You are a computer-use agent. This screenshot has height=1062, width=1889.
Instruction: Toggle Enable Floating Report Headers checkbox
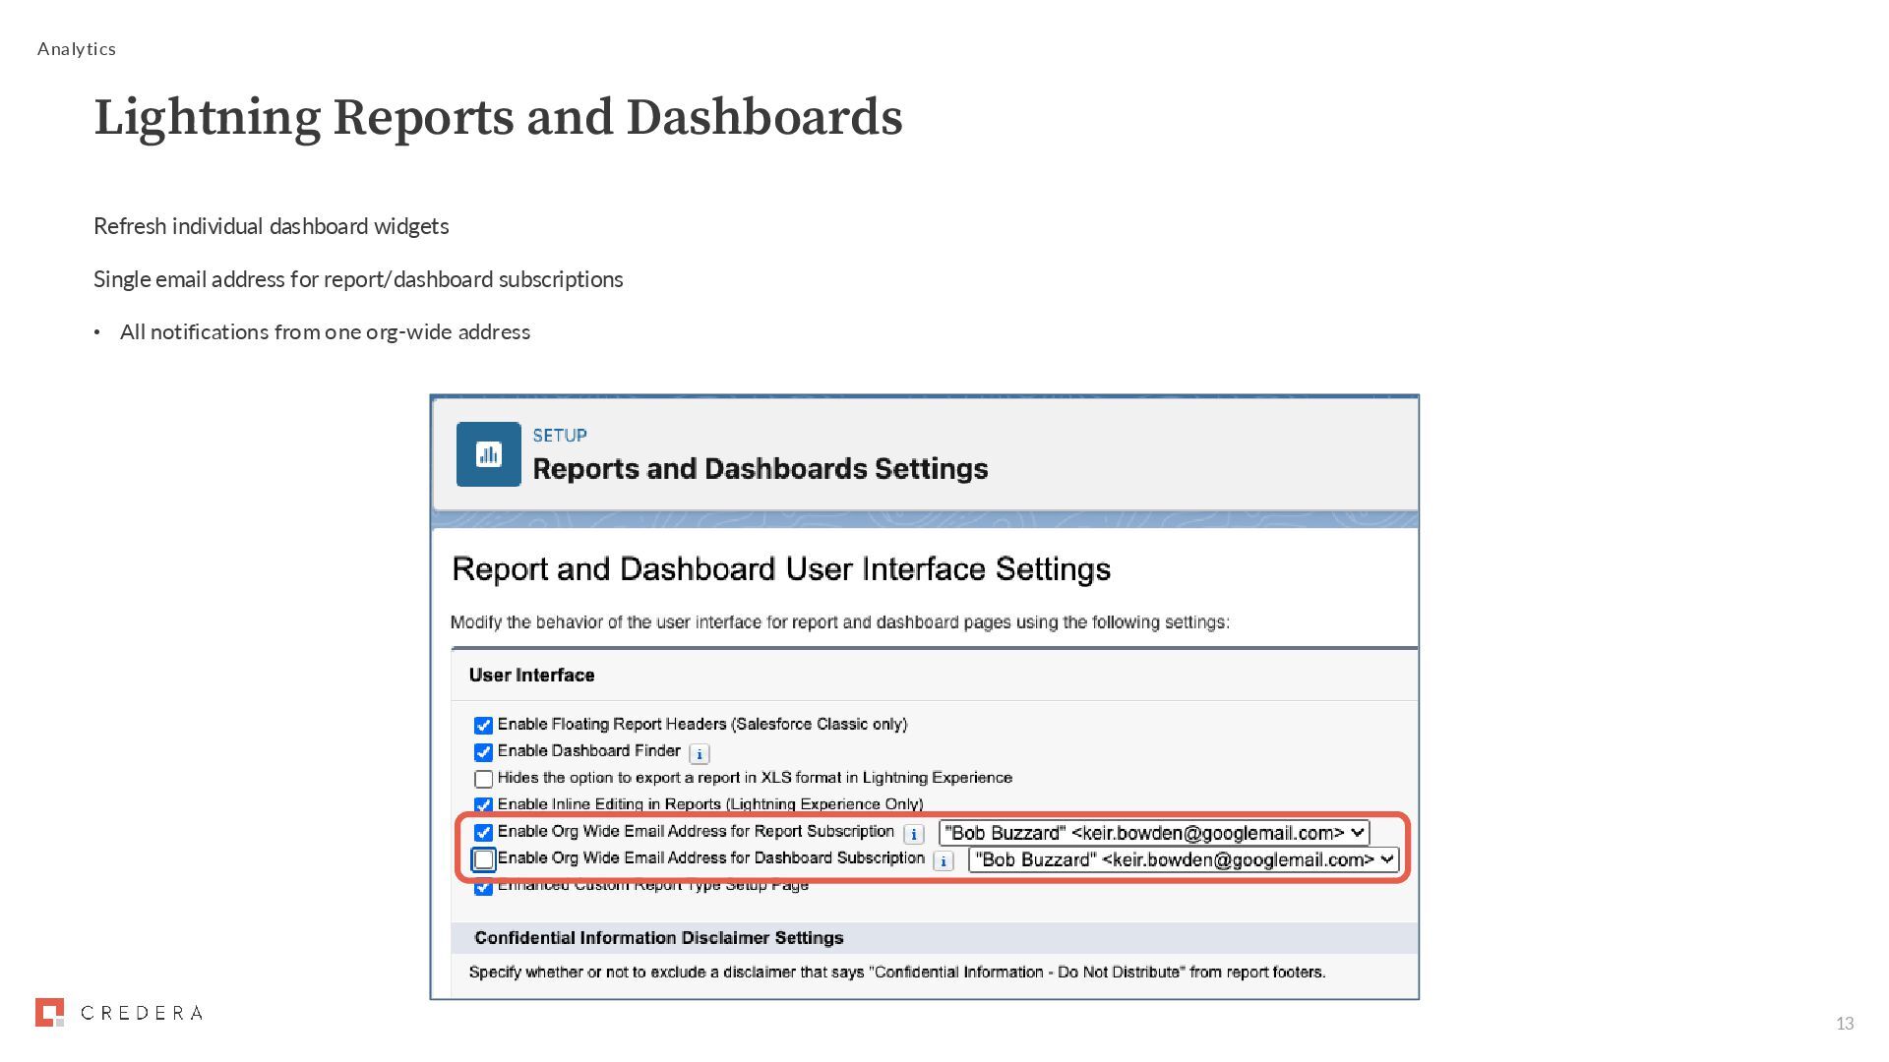[x=483, y=726]
